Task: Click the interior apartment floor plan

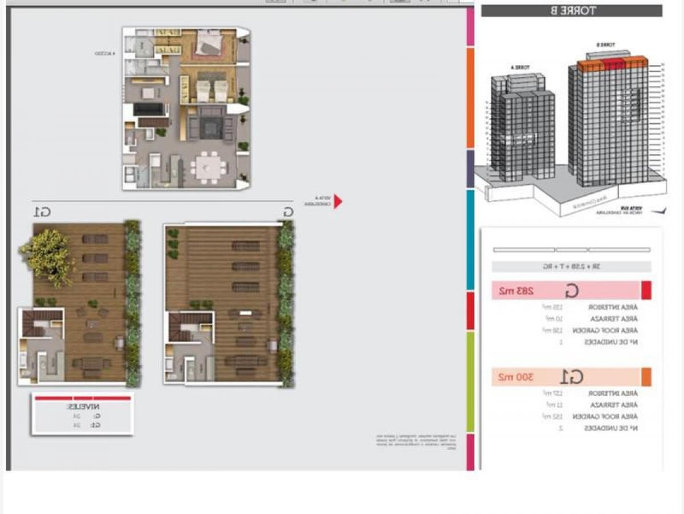Action: pos(186,108)
